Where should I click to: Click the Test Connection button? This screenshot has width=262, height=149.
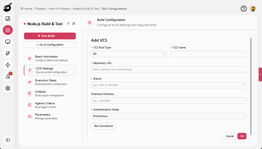pos(103,126)
